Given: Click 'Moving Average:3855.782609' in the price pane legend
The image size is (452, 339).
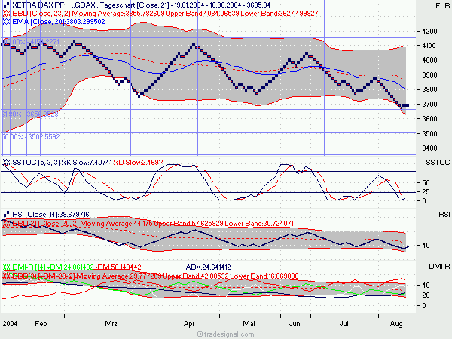Looking at the screenshot, I should [118, 14].
